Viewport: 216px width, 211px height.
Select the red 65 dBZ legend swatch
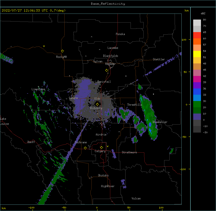197,35
